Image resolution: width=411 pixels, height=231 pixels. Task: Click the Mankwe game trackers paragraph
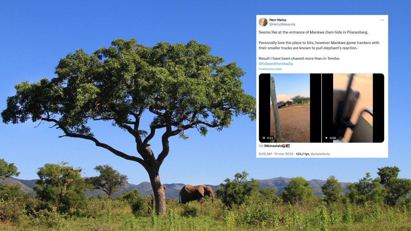(319, 45)
